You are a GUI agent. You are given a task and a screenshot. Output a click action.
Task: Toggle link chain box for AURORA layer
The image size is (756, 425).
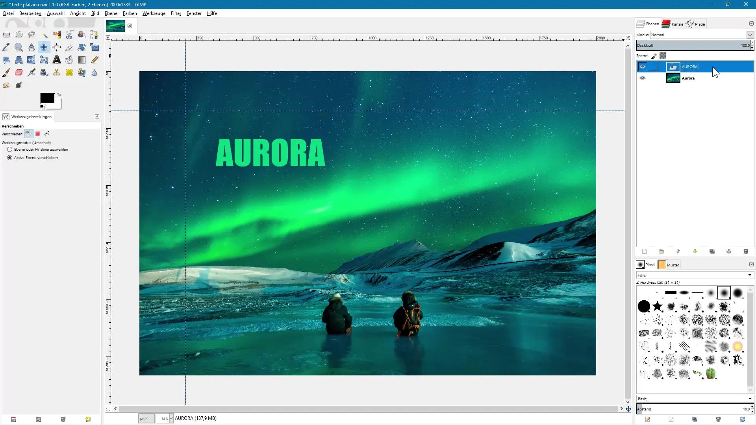coord(654,67)
